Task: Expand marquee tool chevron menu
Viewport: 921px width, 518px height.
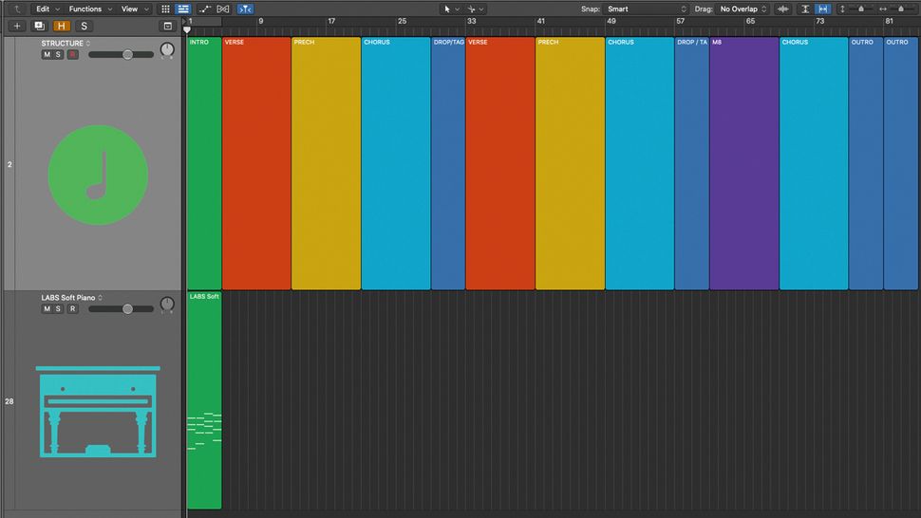Action: click(x=481, y=9)
